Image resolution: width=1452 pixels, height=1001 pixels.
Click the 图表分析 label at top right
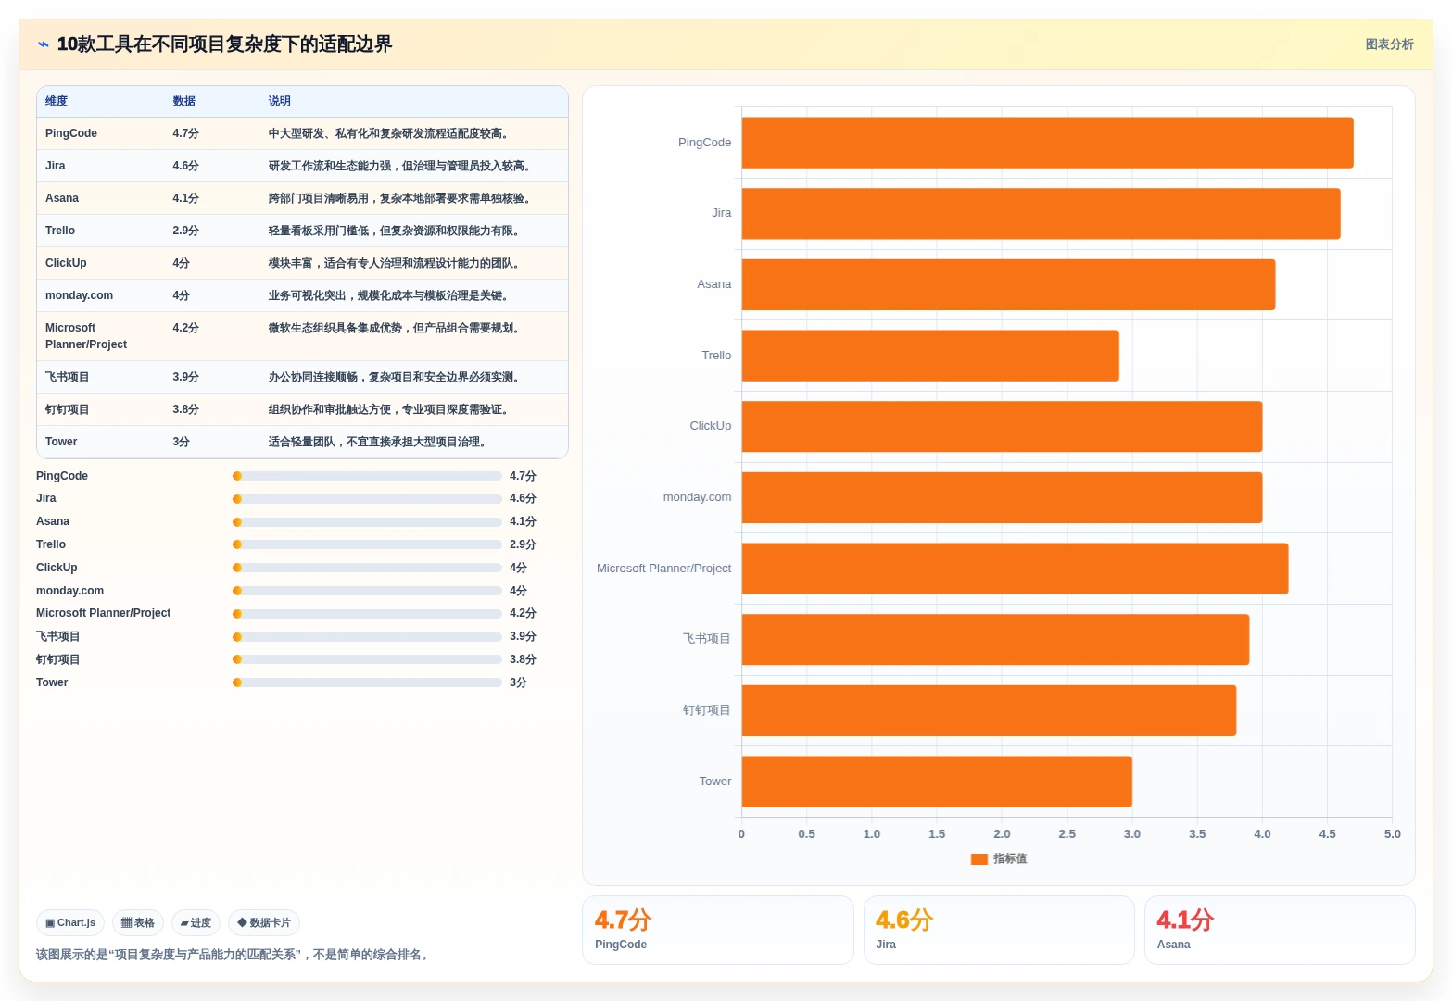tap(1389, 44)
